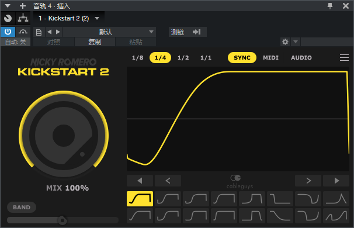Click the band frequency slider handle
The height and width of the screenshot is (228, 354).
coord(63,220)
